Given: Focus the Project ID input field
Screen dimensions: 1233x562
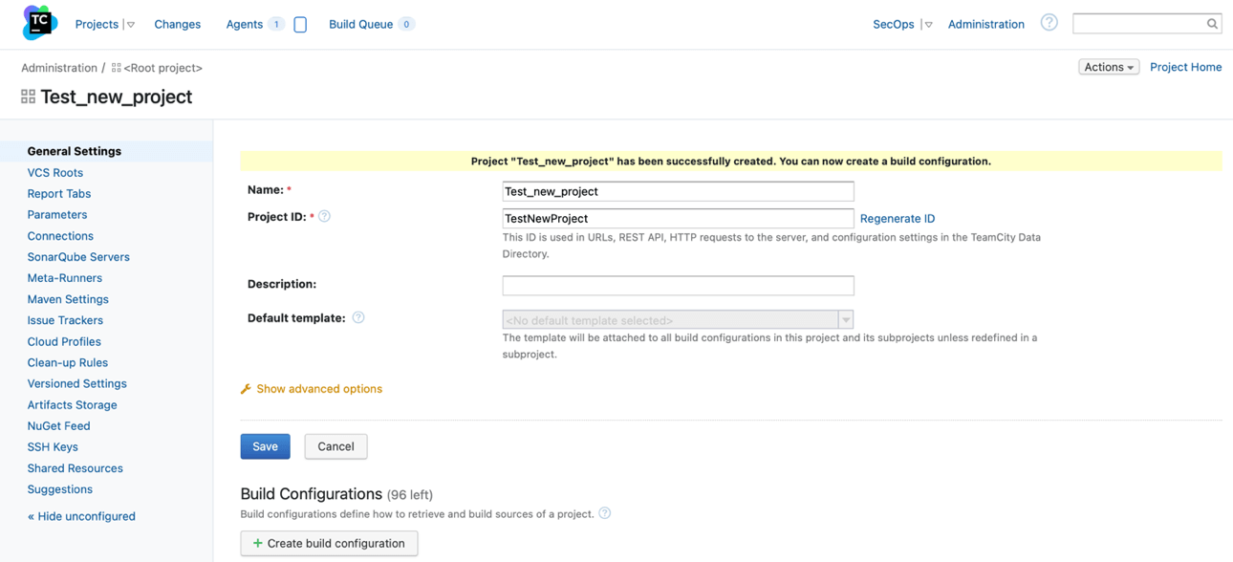Looking at the screenshot, I should pos(678,218).
